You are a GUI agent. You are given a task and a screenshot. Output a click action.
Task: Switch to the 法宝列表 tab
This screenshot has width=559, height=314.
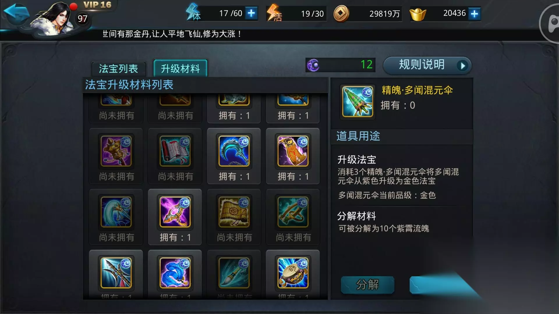click(x=118, y=69)
